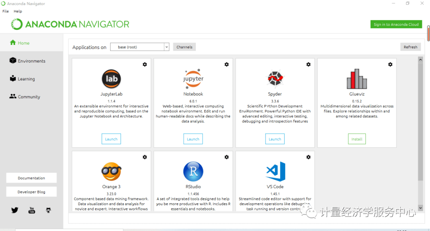Install Glueviz
The width and height of the screenshot is (430, 231).
point(357,139)
